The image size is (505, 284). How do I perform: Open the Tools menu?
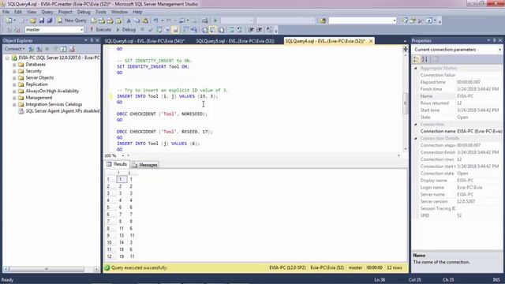click(x=101, y=12)
